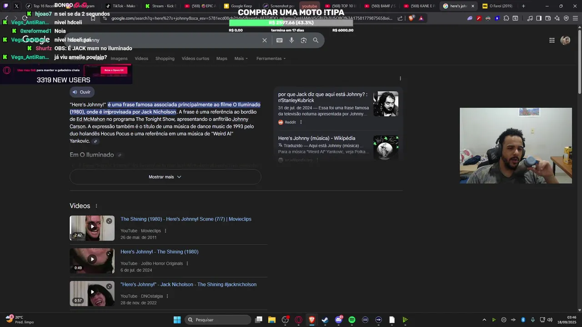
Task: Open Here's Johnny! - The Shining (1980) link
Action: tap(159, 252)
